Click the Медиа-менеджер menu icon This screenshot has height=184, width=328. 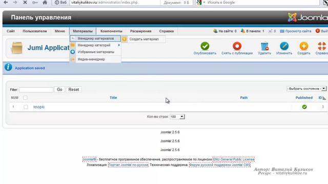click(x=73, y=59)
